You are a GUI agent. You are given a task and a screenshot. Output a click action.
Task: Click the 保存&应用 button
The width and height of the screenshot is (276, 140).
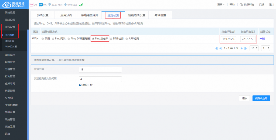tap(261, 98)
